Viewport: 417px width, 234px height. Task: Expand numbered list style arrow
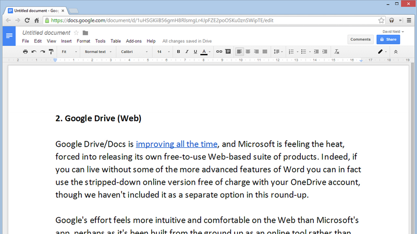tap(297, 52)
